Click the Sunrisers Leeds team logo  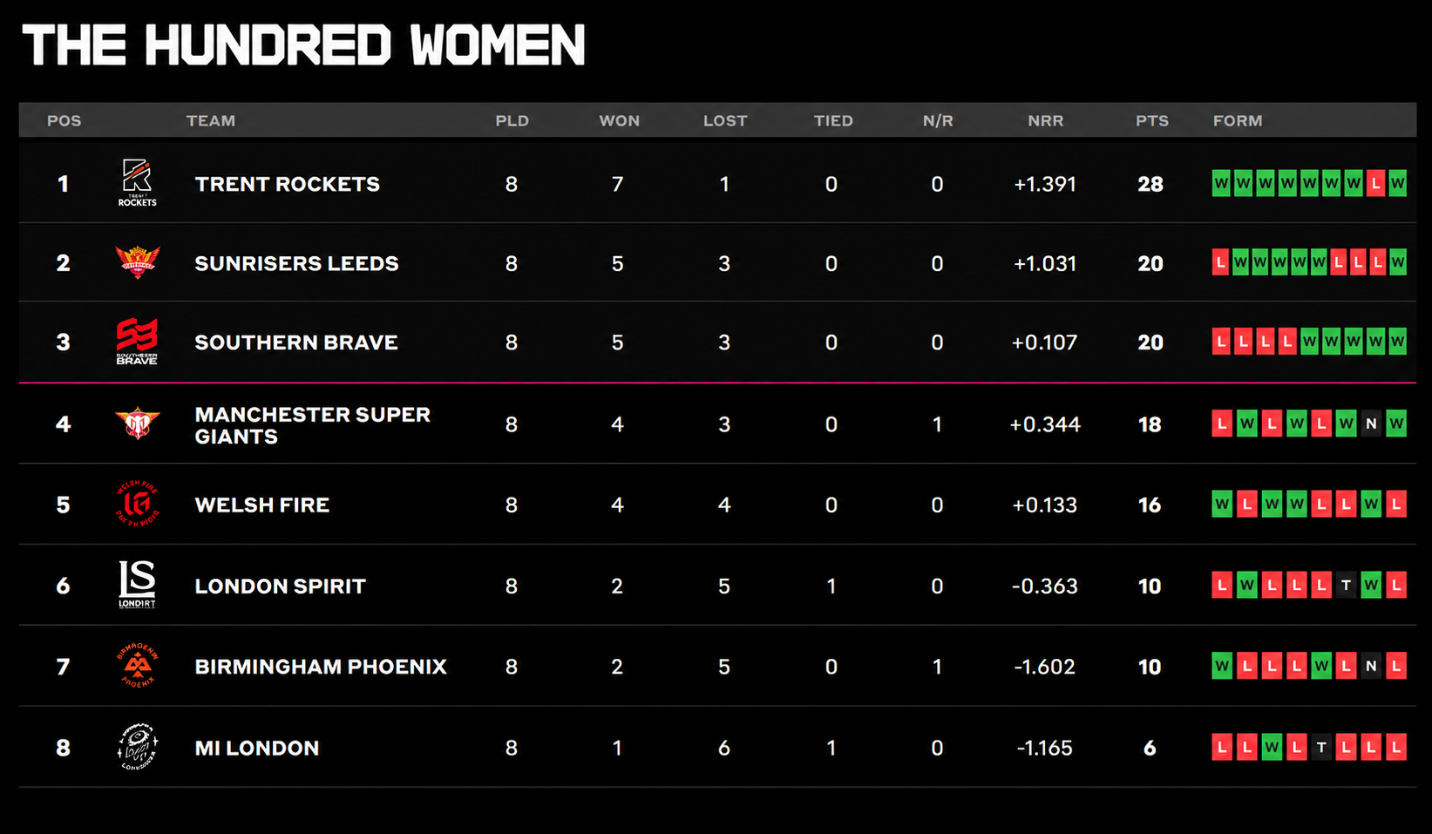[x=138, y=261]
